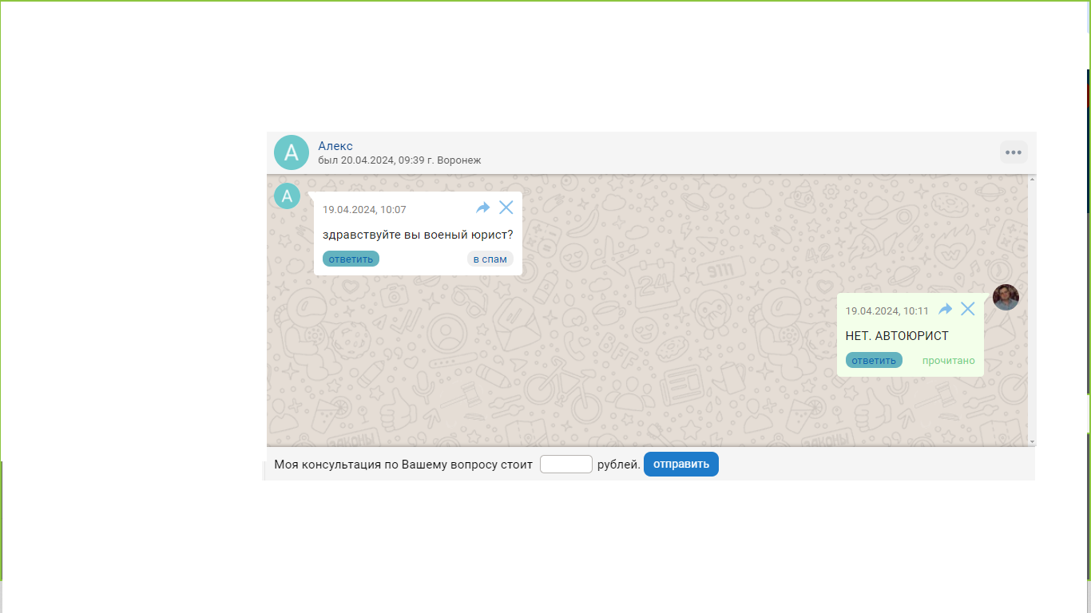Forward the message from 10:07

point(482,208)
